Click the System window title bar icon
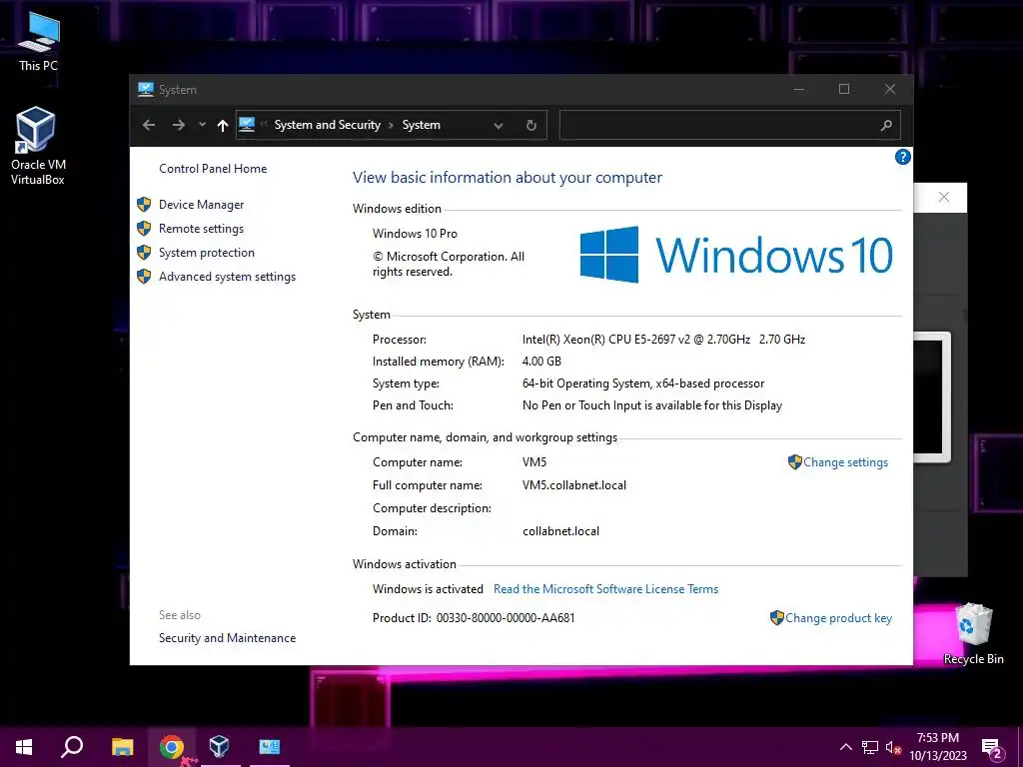Viewport: 1023px width, 767px height. coord(146,89)
